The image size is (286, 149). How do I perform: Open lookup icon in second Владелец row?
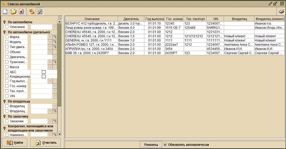[55, 111]
